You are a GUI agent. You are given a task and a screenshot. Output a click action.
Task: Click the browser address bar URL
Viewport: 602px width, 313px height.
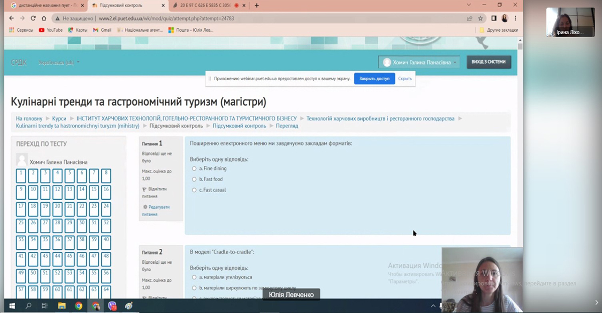click(166, 18)
